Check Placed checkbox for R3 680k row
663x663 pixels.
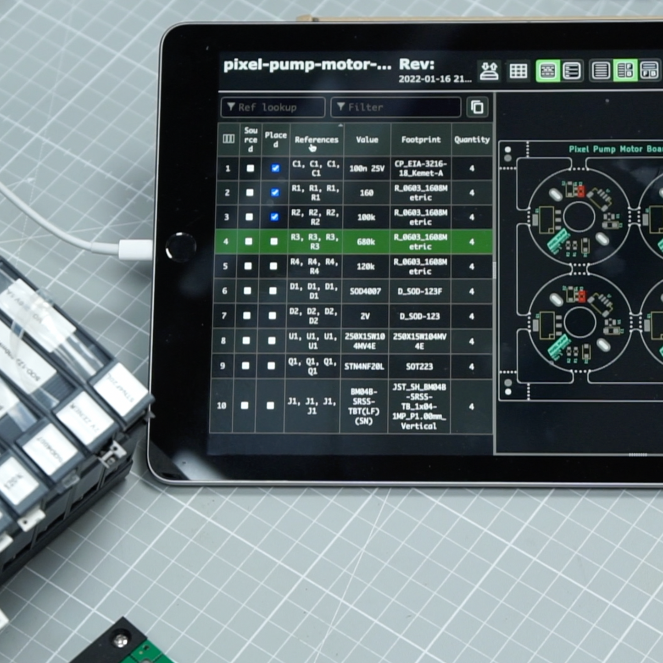tap(274, 241)
